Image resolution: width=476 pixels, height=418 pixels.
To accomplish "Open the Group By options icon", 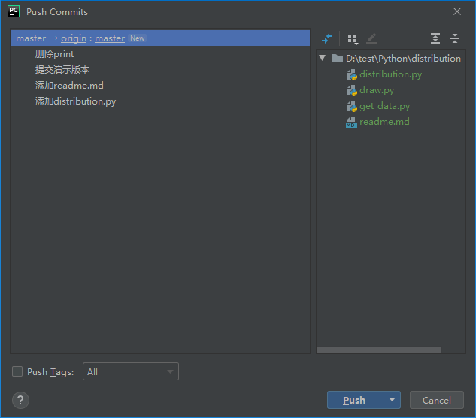I will (x=353, y=39).
